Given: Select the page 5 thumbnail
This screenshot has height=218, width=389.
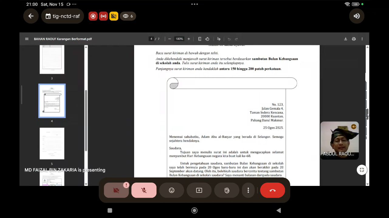Looking at the screenshot, I should 52,144.
